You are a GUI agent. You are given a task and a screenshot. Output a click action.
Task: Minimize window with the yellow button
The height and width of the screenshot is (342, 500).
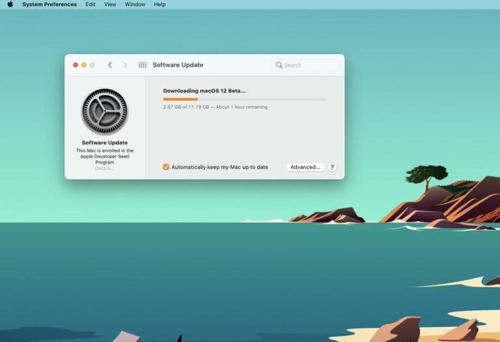click(x=84, y=65)
